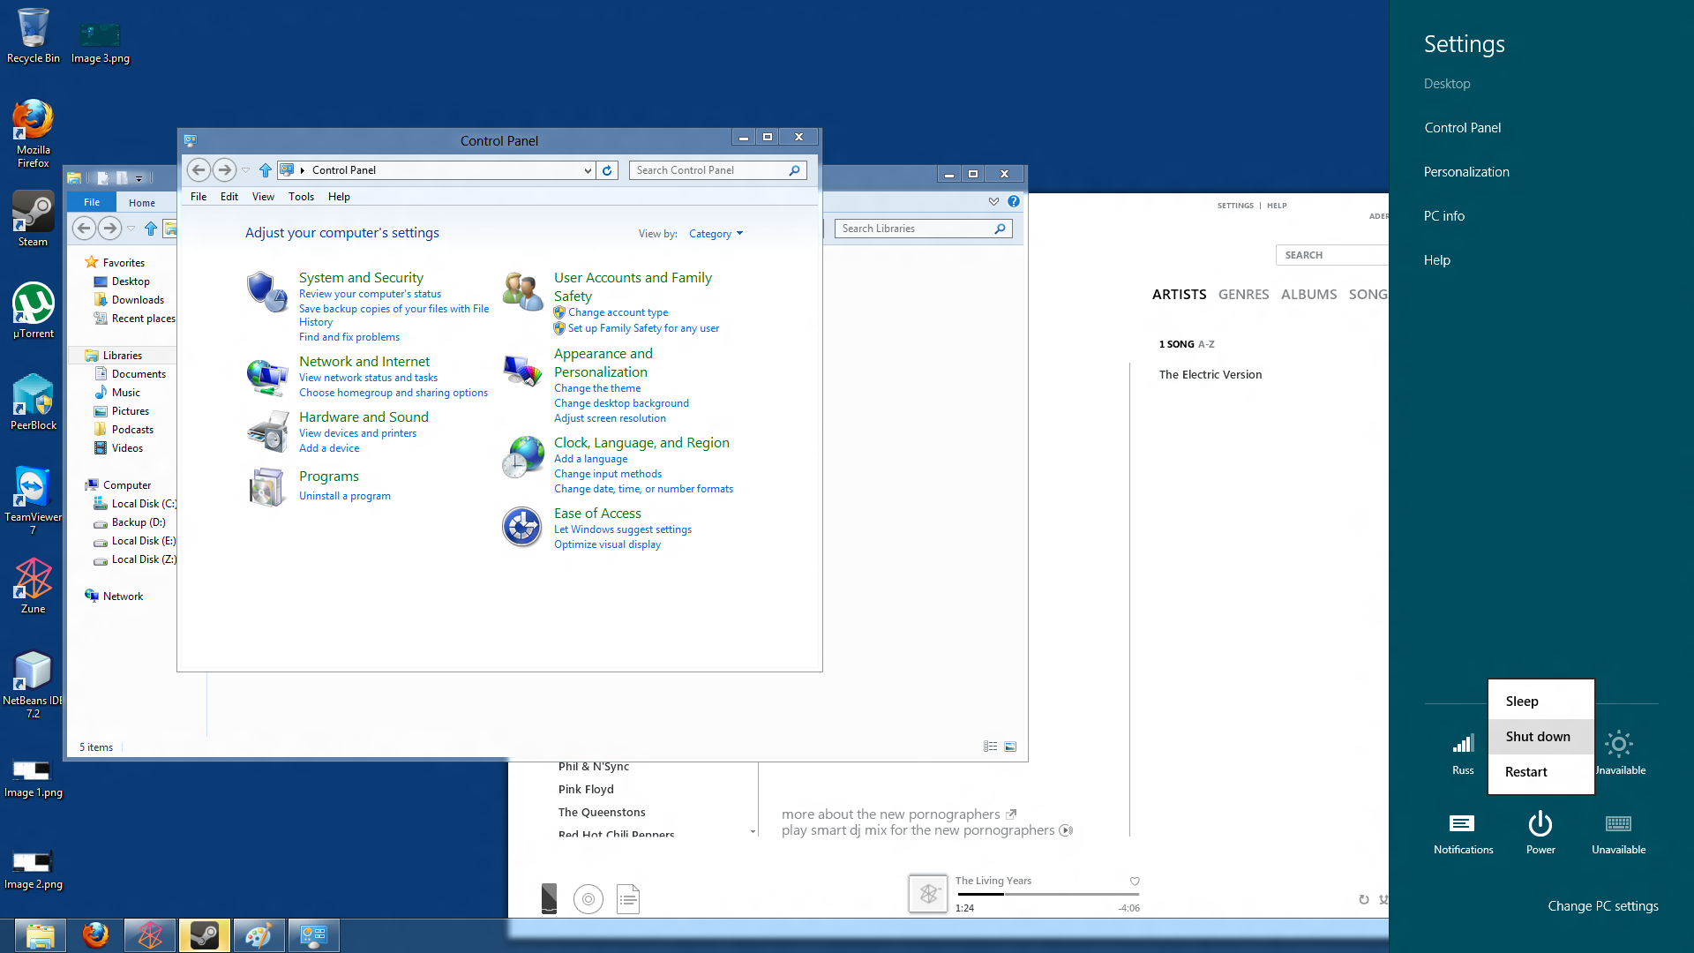Expand the Libraries window ribbon chevron
The height and width of the screenshot is (953, 1694).
click(x=993, y=201)
